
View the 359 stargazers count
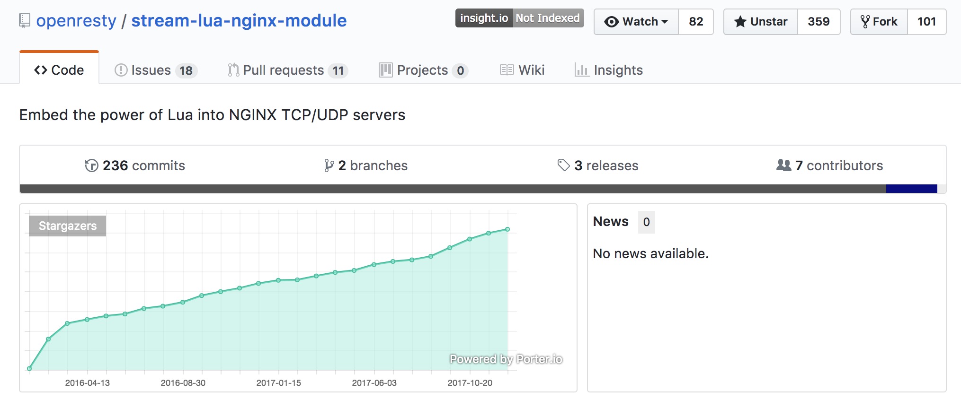point(819,22)
